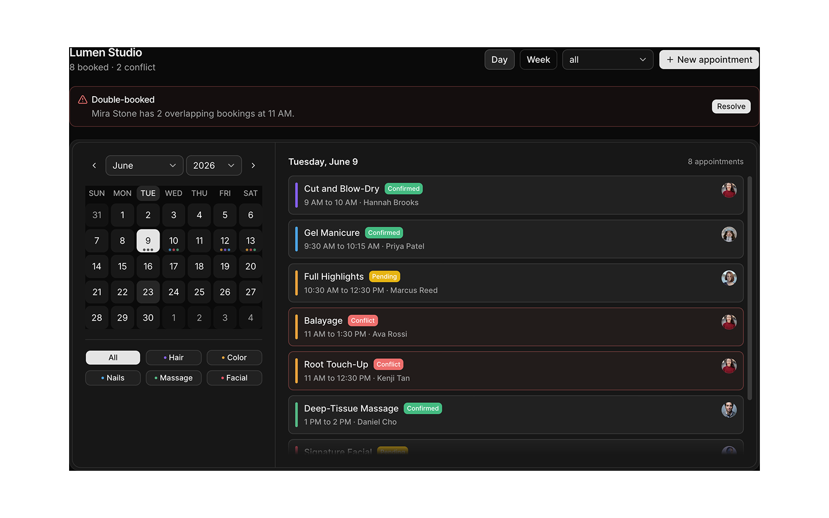The width and height of the screenshot is (829, 518).
Task: Open Marcus Reed appointment stylist avatar
Action: [x=729, y=278]
